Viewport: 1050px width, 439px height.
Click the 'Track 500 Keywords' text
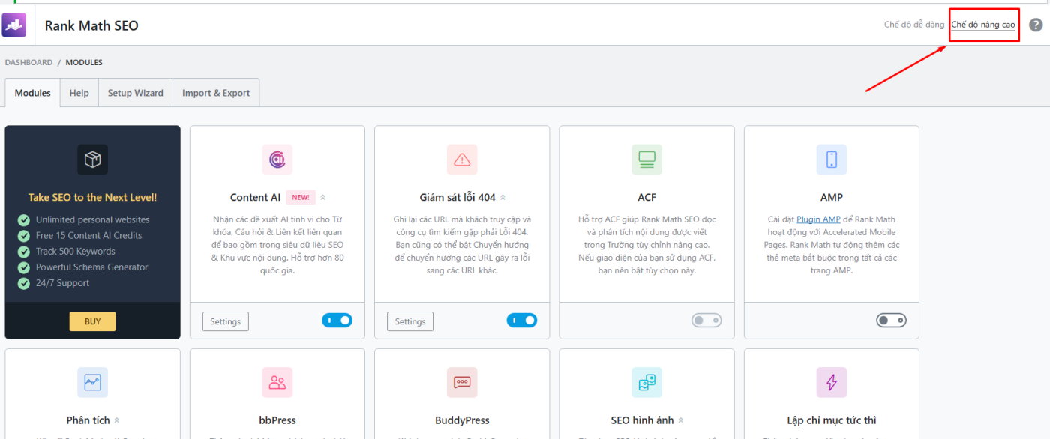(x=76, y=252)
